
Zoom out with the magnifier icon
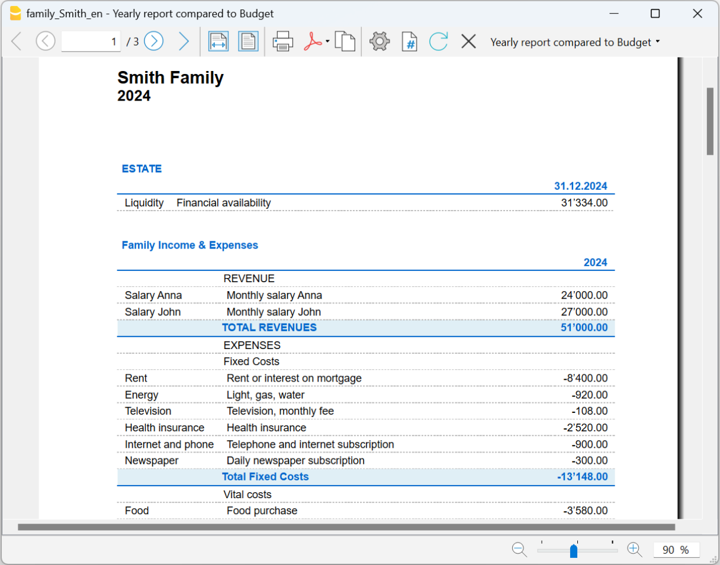(519, 550)
